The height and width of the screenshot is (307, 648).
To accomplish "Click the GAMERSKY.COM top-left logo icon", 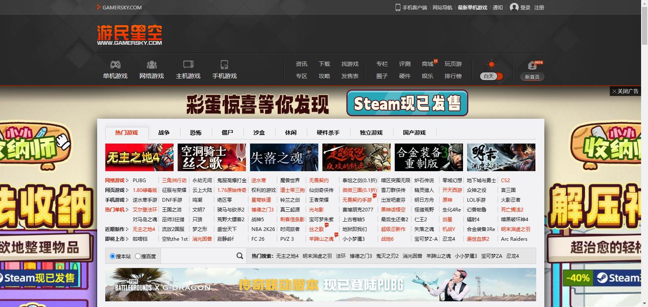I will coord(99,7).
